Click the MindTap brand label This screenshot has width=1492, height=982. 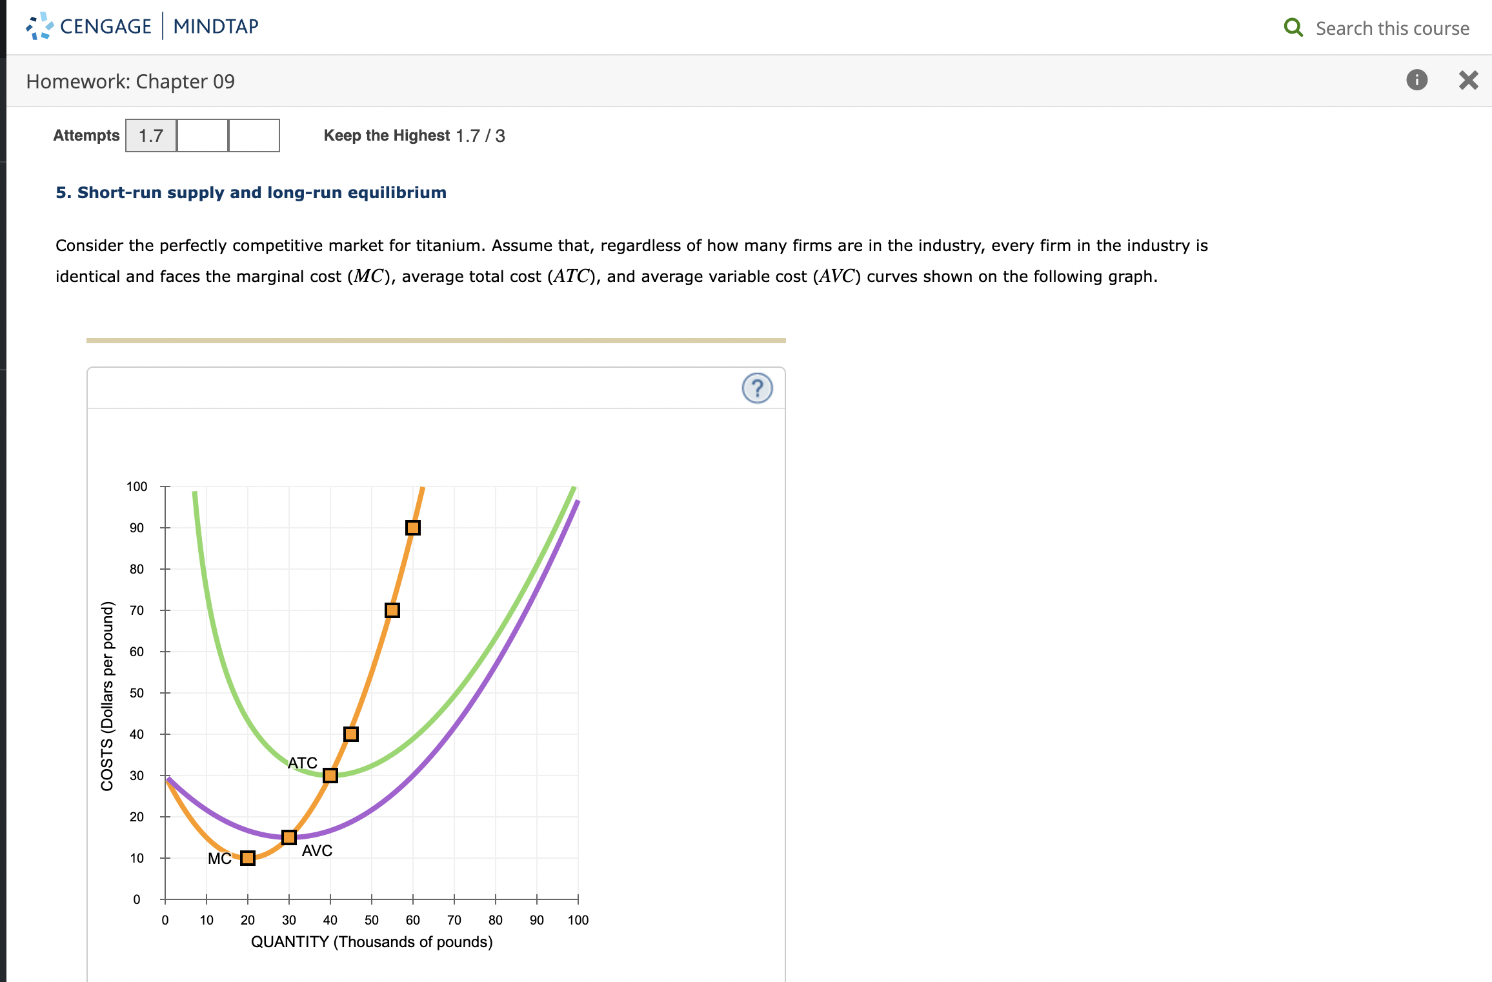click(x=215, y=26)
